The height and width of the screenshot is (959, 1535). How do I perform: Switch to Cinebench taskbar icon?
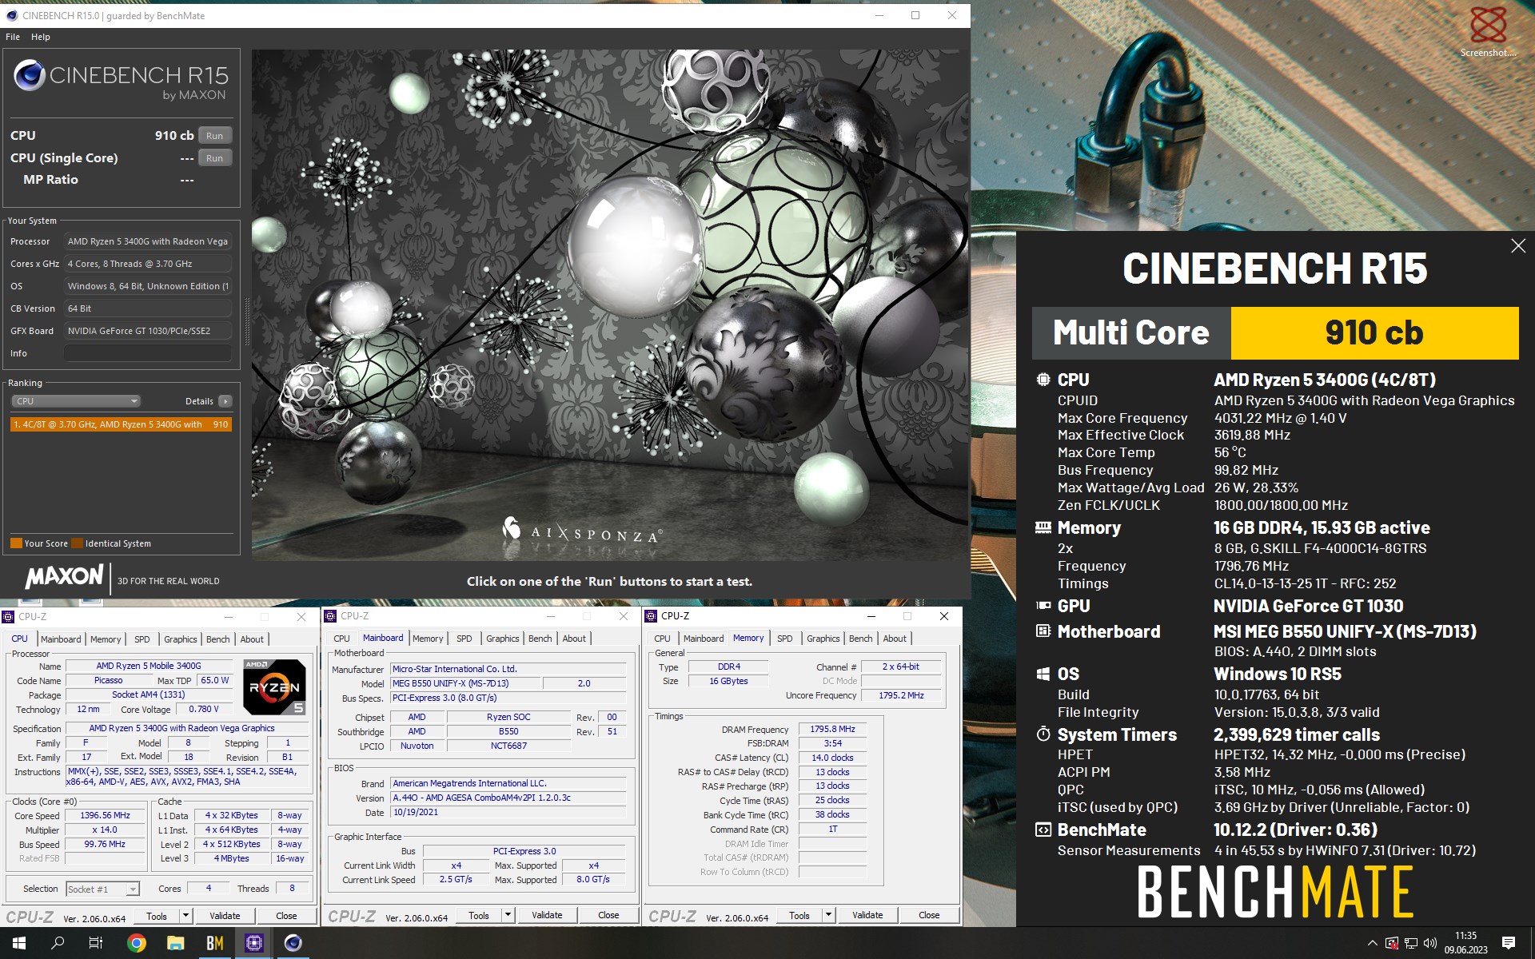(x=293, y=943)
